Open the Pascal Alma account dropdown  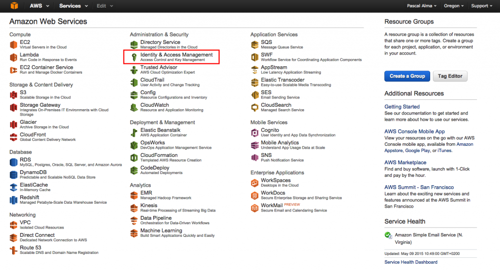(x=421, y=6)
